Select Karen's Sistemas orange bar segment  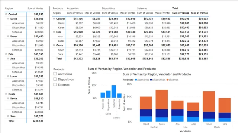pos(162,99)
